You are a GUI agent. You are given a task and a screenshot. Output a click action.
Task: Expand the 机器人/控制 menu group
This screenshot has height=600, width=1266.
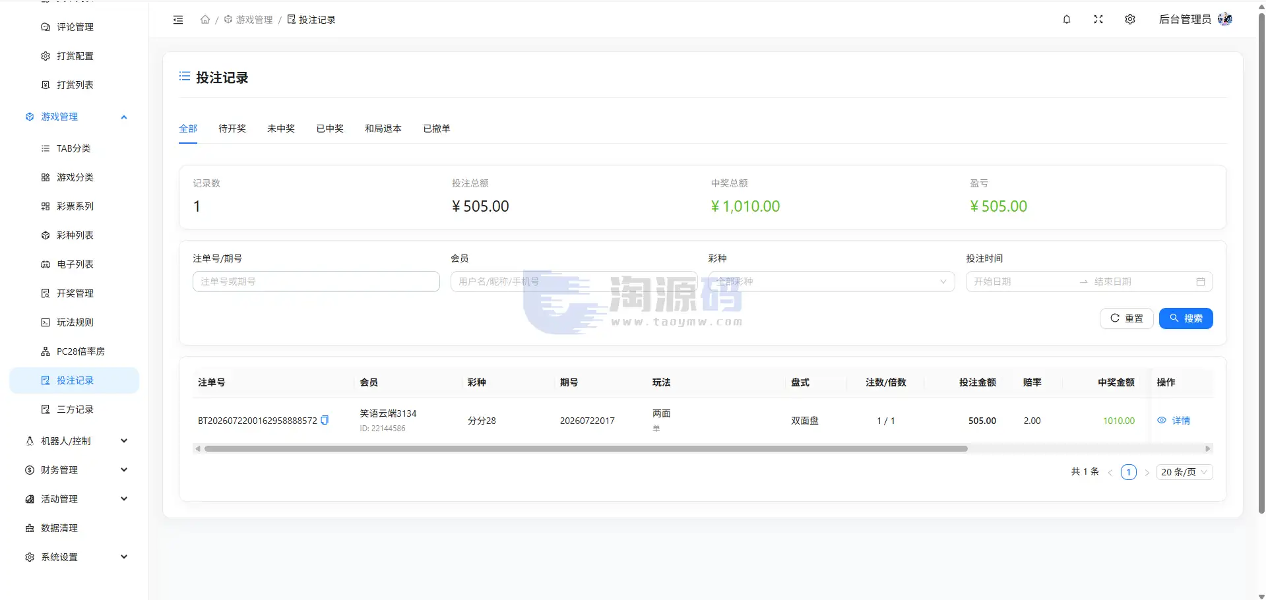[124, 441]
